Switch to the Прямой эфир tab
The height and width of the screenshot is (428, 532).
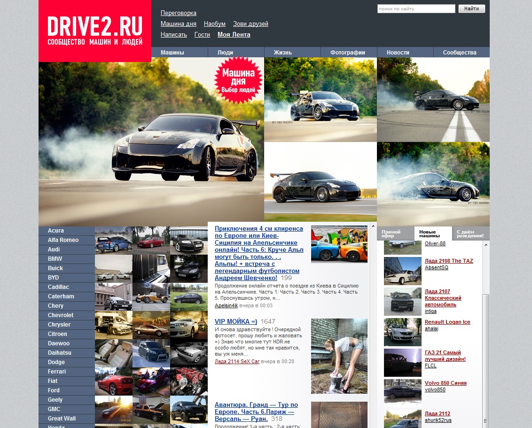(x=396, y=233)
